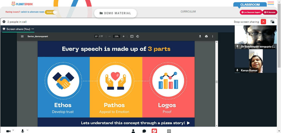Open screen share tile options ellipsis
Screen dimensions: 281x133
click(x=33, y=29)
